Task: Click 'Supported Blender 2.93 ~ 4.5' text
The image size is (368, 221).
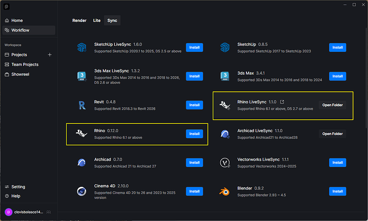Action: click(261, 195)
